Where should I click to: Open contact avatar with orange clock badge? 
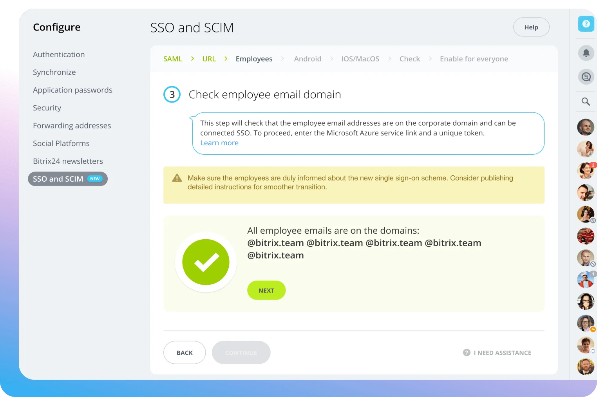pyautogui.click(x=586, y=323)
